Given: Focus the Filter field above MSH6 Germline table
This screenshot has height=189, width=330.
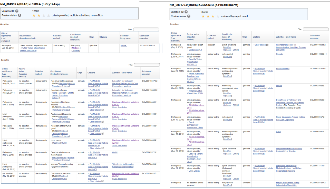Looking at the screenshot, I should click(315, 29).
